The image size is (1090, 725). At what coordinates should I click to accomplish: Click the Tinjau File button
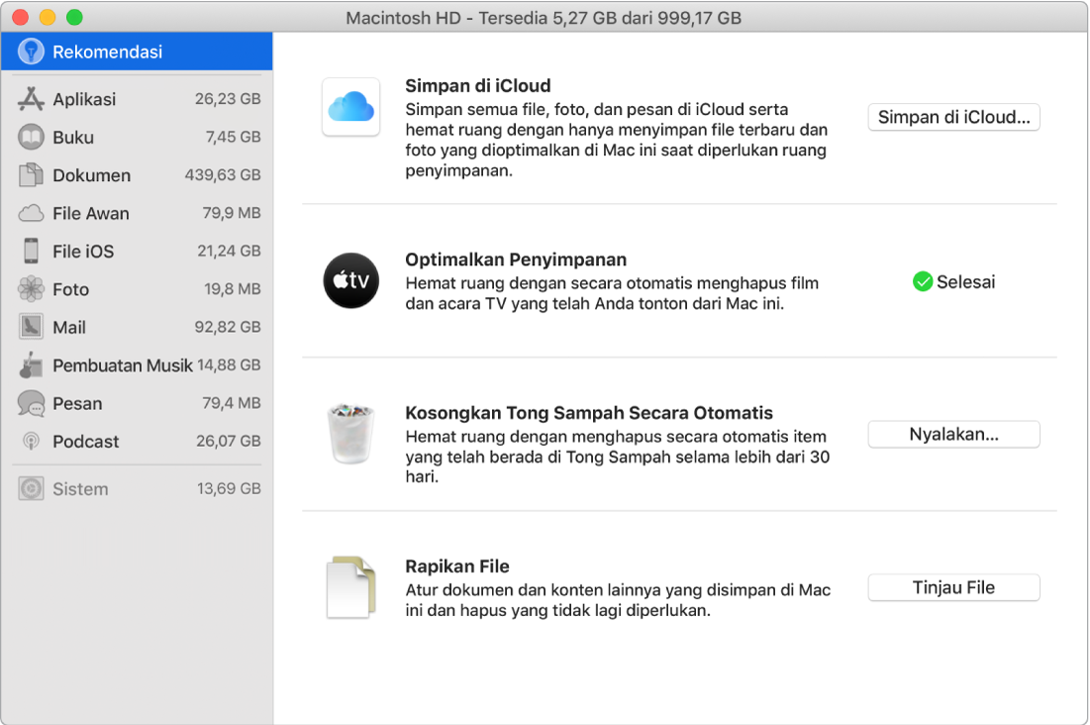pos(952,586)
